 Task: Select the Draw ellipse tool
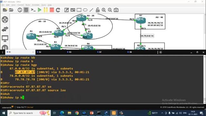(85, 10)
